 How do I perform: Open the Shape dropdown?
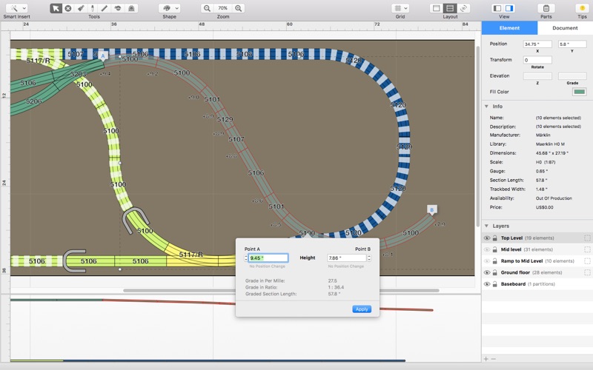point(169,8)
